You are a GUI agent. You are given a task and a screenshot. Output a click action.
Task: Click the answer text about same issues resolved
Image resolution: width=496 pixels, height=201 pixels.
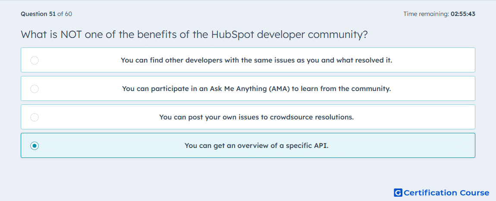point(256,60)
